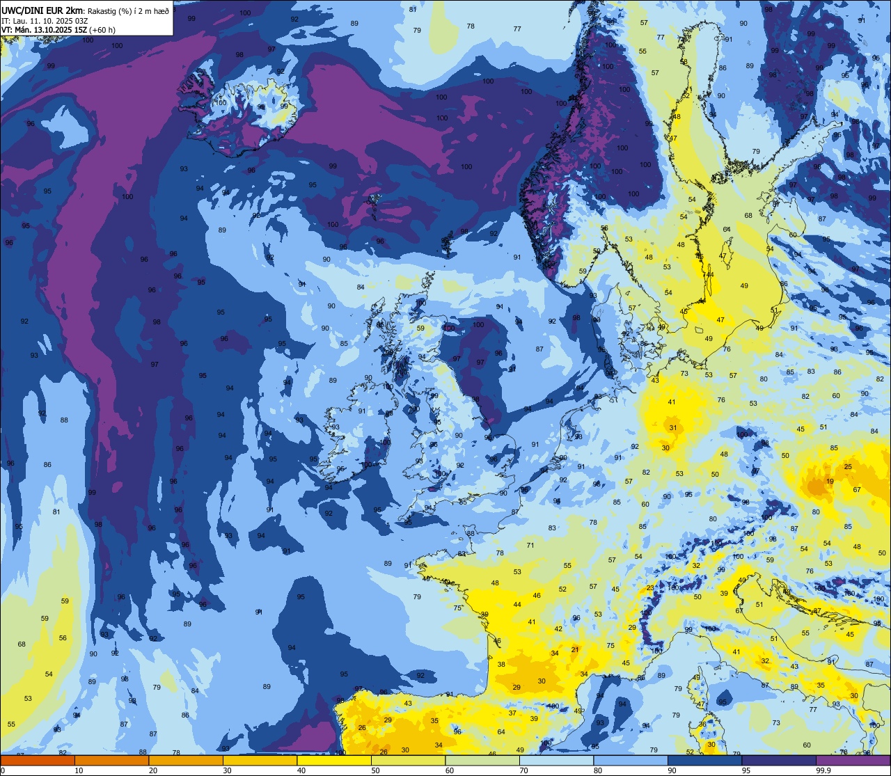Click the yellow legend swatch between 40 and 50
The image size is (891, 776).
334,760
